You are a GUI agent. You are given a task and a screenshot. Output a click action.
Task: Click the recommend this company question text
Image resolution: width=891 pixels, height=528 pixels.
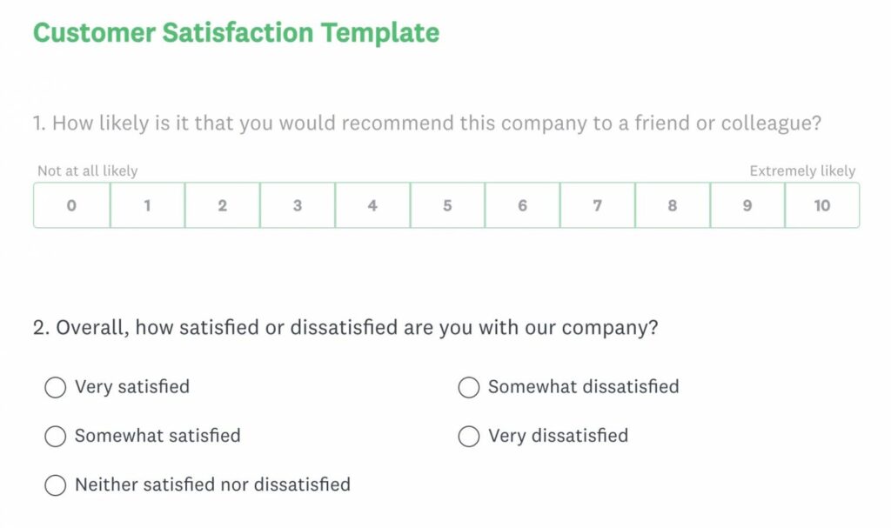click(426, 124)
